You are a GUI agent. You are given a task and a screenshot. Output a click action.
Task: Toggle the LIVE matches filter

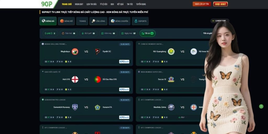tap(50, 33)
